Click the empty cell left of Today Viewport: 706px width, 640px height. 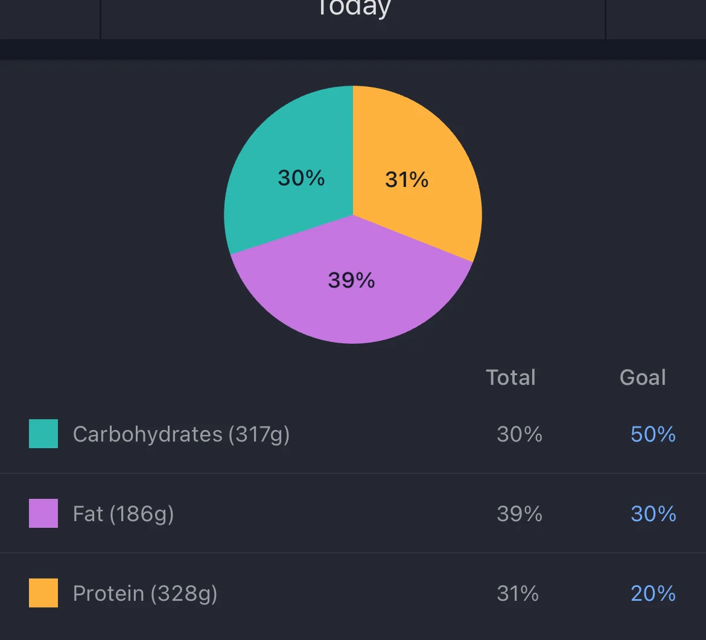click(x=49, y=18)
